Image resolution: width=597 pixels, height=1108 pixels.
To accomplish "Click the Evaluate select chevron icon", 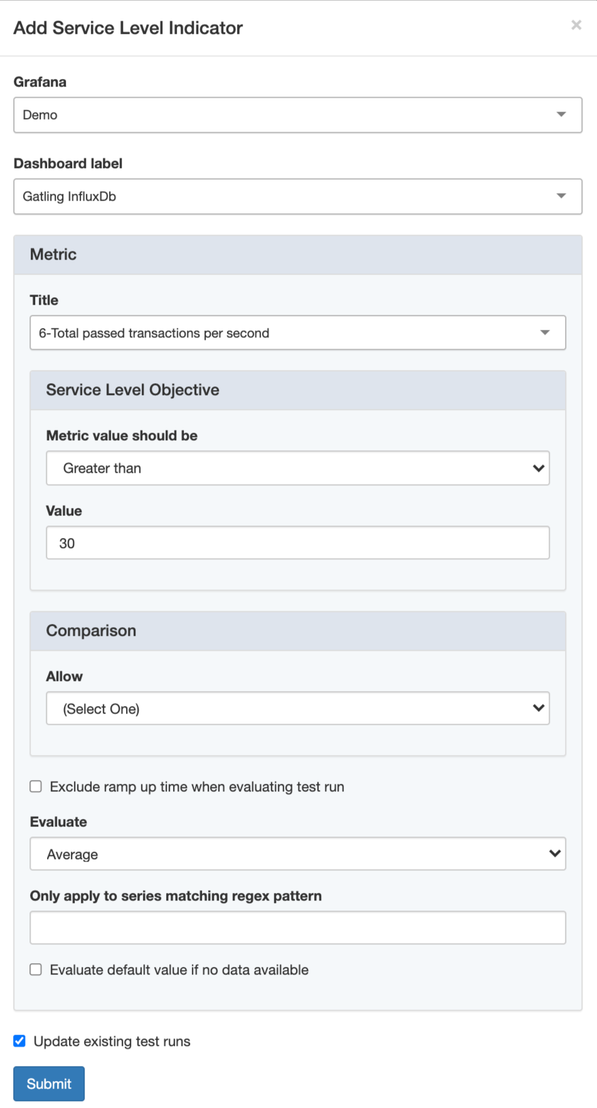I will point(554,853).
